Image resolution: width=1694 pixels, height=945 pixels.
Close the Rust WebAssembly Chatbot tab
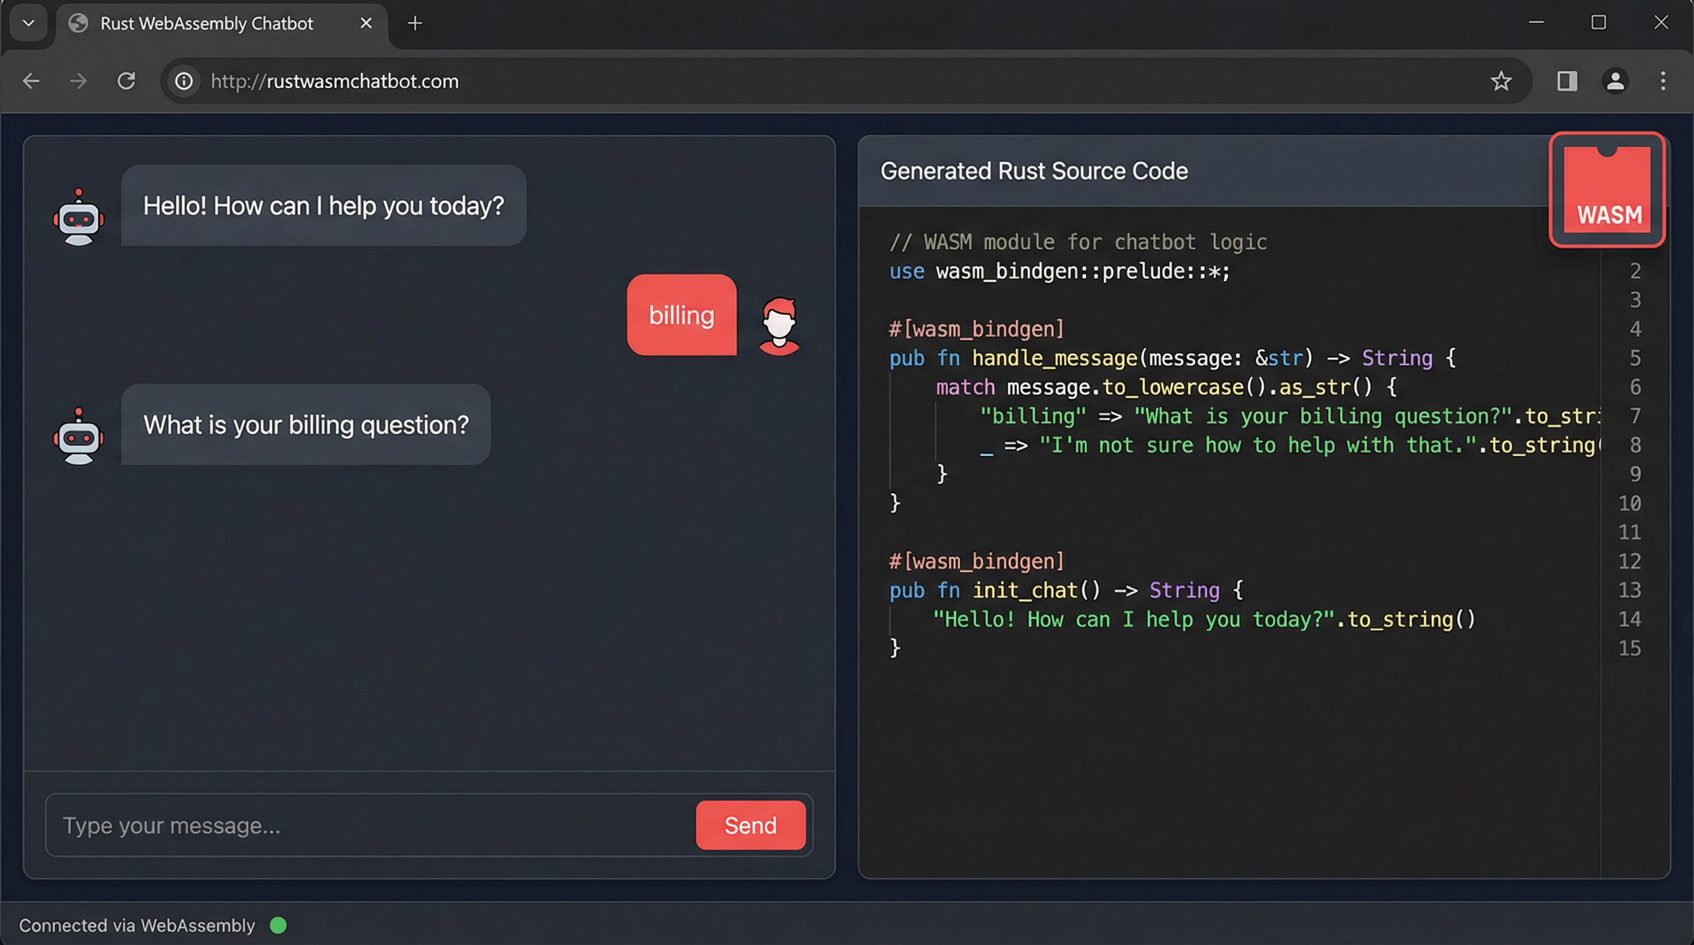tap(366, 23)
